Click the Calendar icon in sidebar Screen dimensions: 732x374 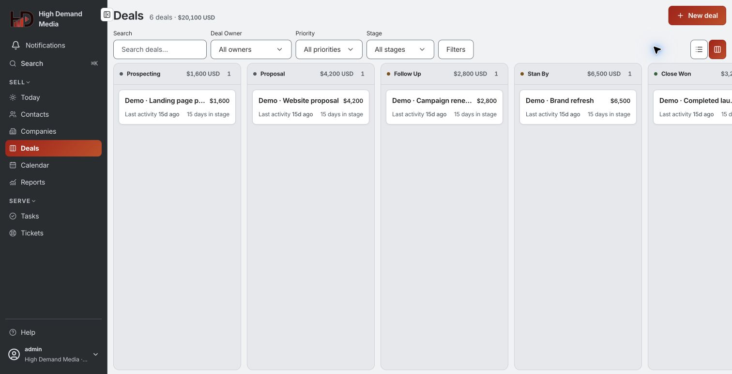click(x=13, y=165)
